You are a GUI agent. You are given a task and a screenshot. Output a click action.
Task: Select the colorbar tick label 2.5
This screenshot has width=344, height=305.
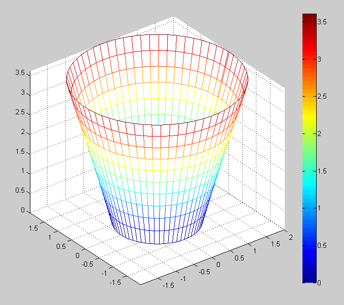click(322, 96)
